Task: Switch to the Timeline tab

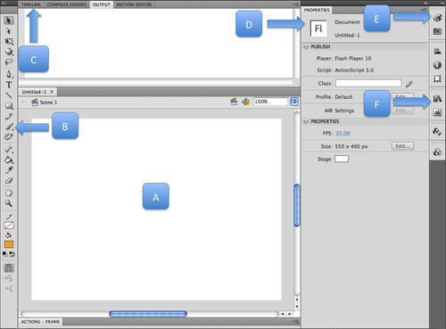Action: [30, 4]
